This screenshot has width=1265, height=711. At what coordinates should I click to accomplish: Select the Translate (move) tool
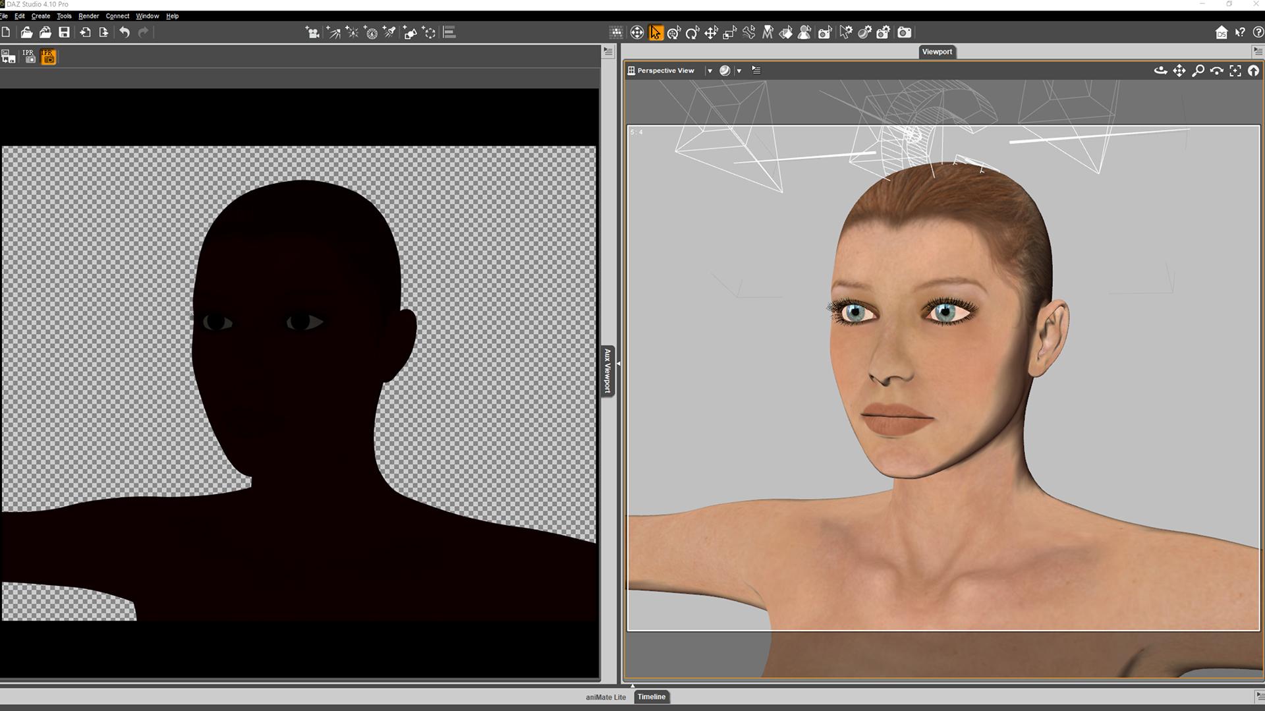click(711, 33)
